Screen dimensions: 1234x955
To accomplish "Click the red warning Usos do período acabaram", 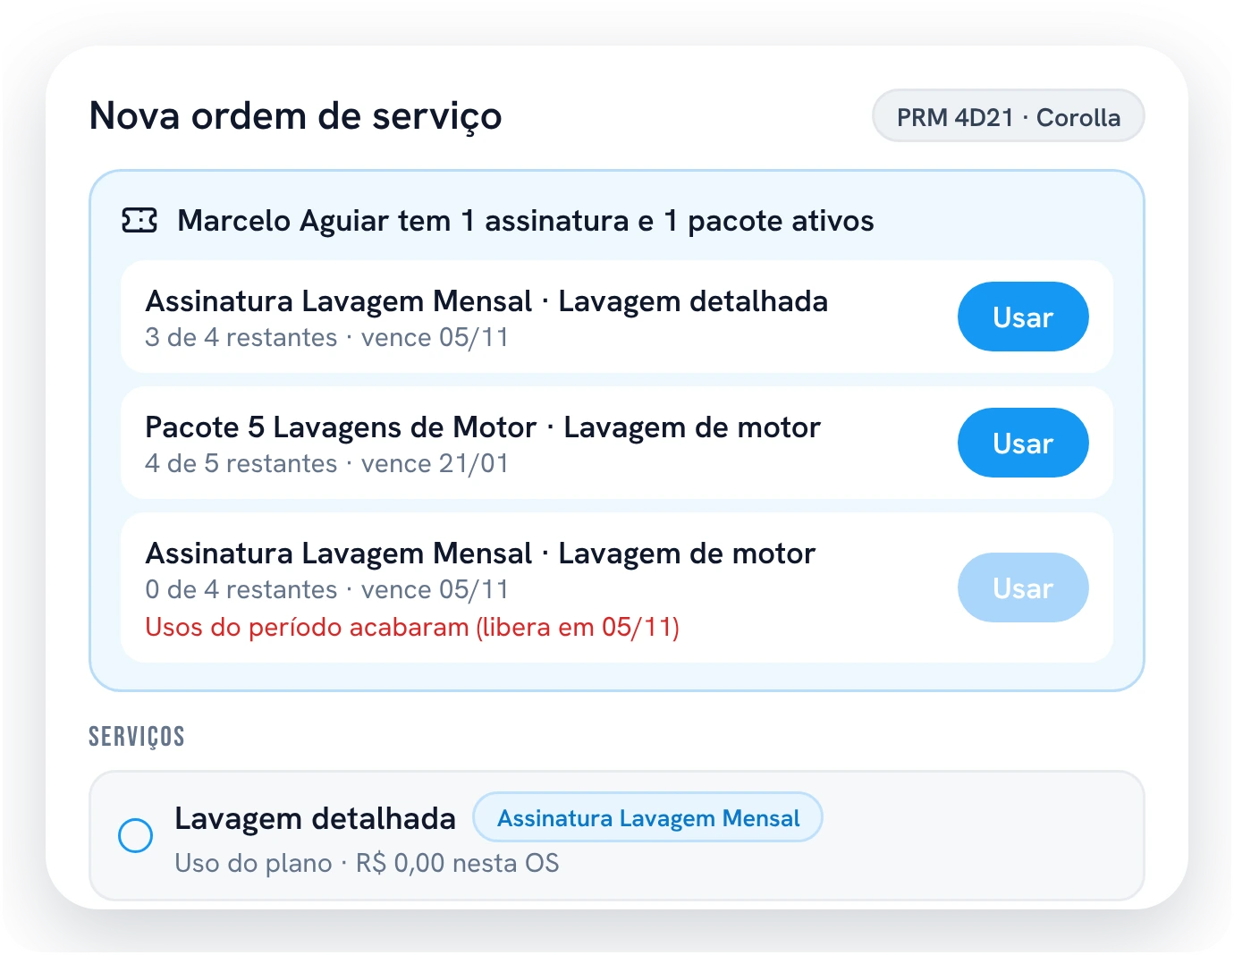I will coord(412,628).
